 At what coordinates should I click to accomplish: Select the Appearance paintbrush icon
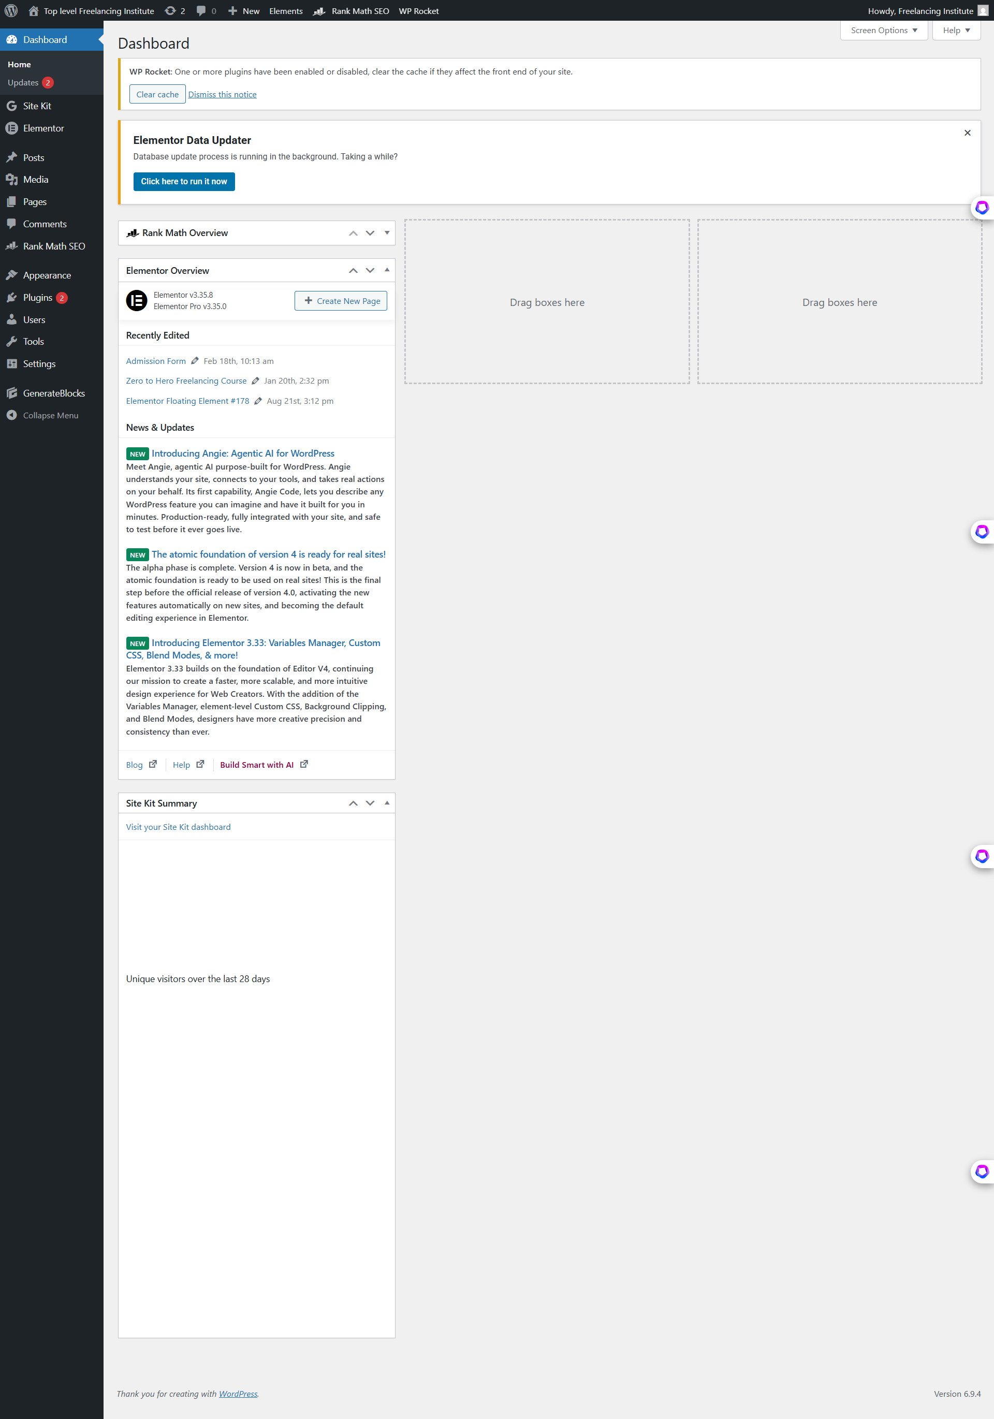[12, 274]
